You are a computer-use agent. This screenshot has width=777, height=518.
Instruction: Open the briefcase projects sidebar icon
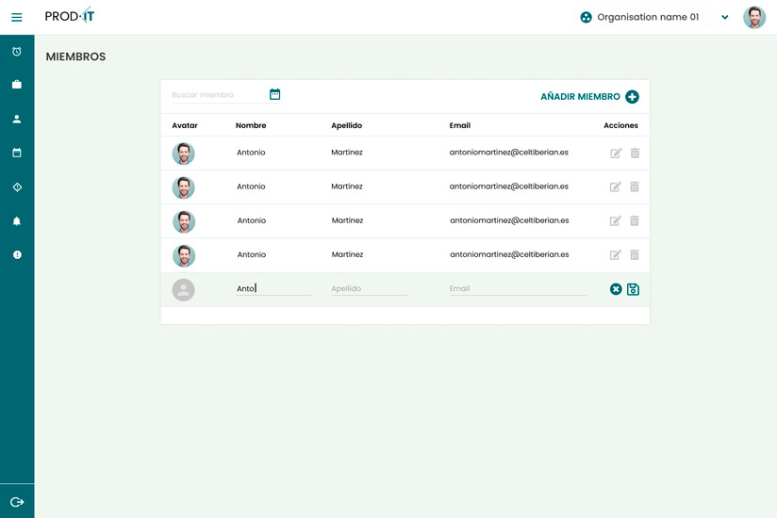pos(17,85)
